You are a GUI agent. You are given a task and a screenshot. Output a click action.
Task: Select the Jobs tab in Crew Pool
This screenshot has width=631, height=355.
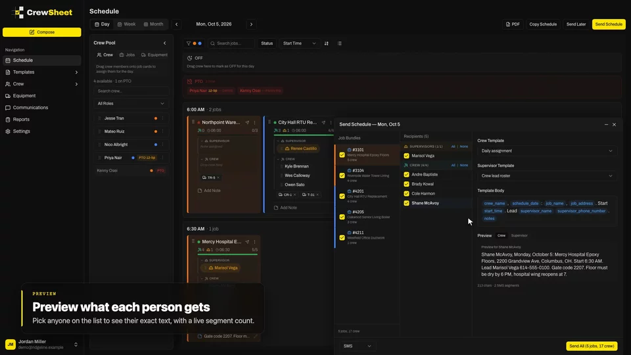point(127,55)
